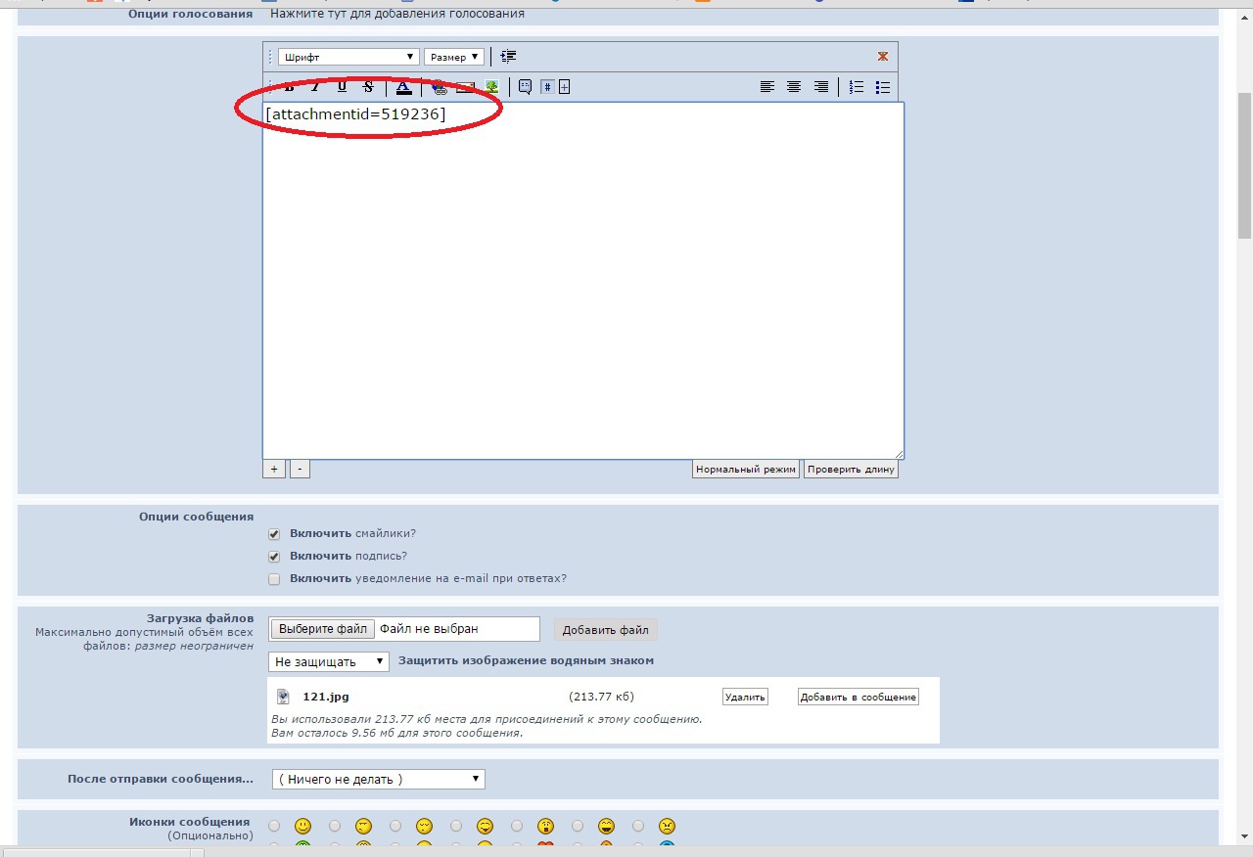The width and height of the screenshot is (1253, 857).
Task: Click 'Удалить' for 121.jpg
Action: coord(745,697)
